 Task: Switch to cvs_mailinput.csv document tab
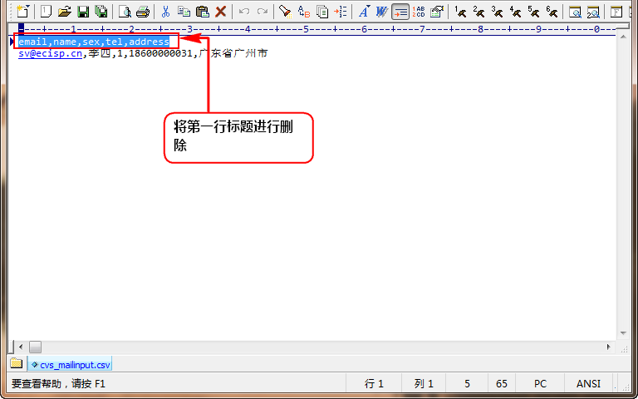pos(69,364)
